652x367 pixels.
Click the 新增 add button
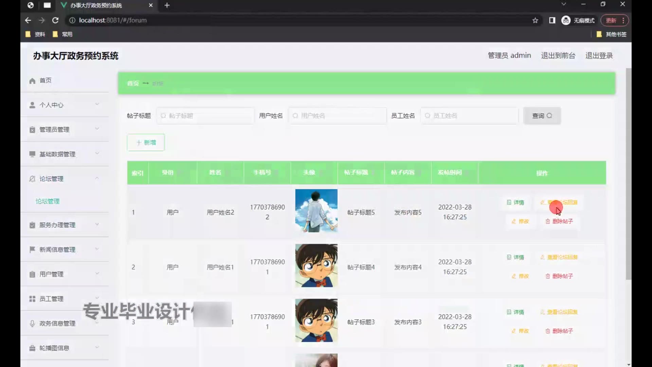pos(146,142)
